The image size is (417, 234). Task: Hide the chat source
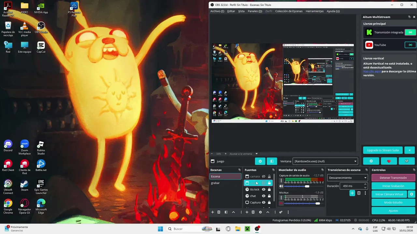point(264,196)
